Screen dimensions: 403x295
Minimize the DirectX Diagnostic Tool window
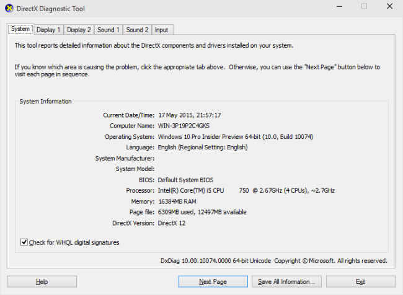click(340, 6)
